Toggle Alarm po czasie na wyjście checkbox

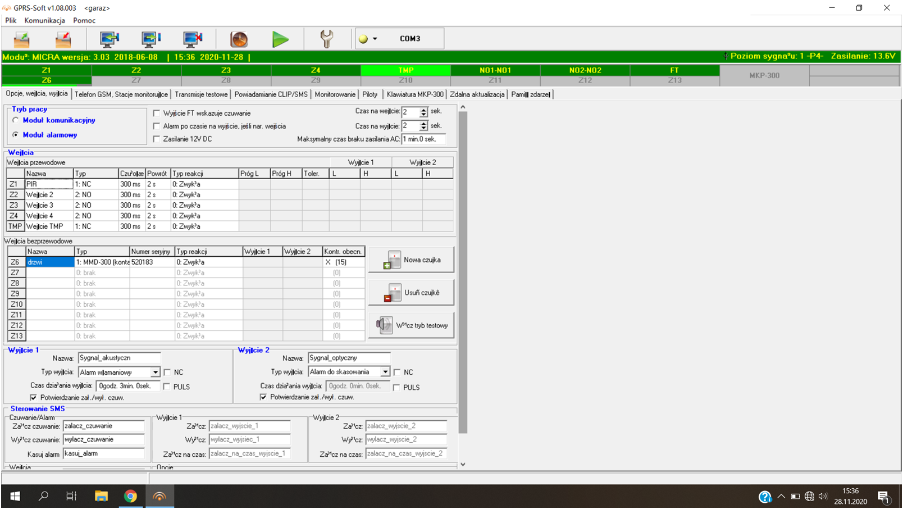[x=157, y=126]
